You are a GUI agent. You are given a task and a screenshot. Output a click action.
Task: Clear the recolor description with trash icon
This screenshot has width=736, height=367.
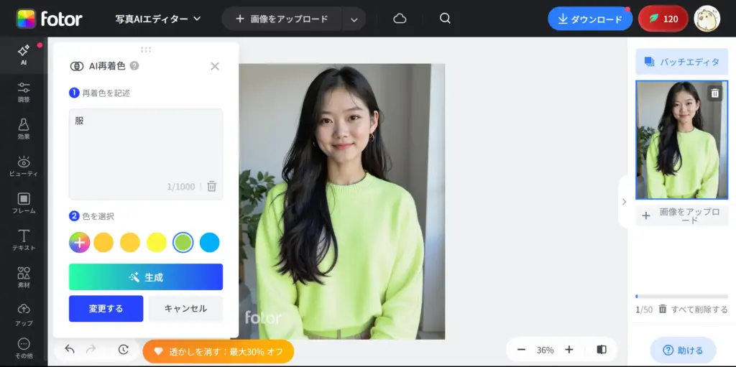[x=212, y=186]
